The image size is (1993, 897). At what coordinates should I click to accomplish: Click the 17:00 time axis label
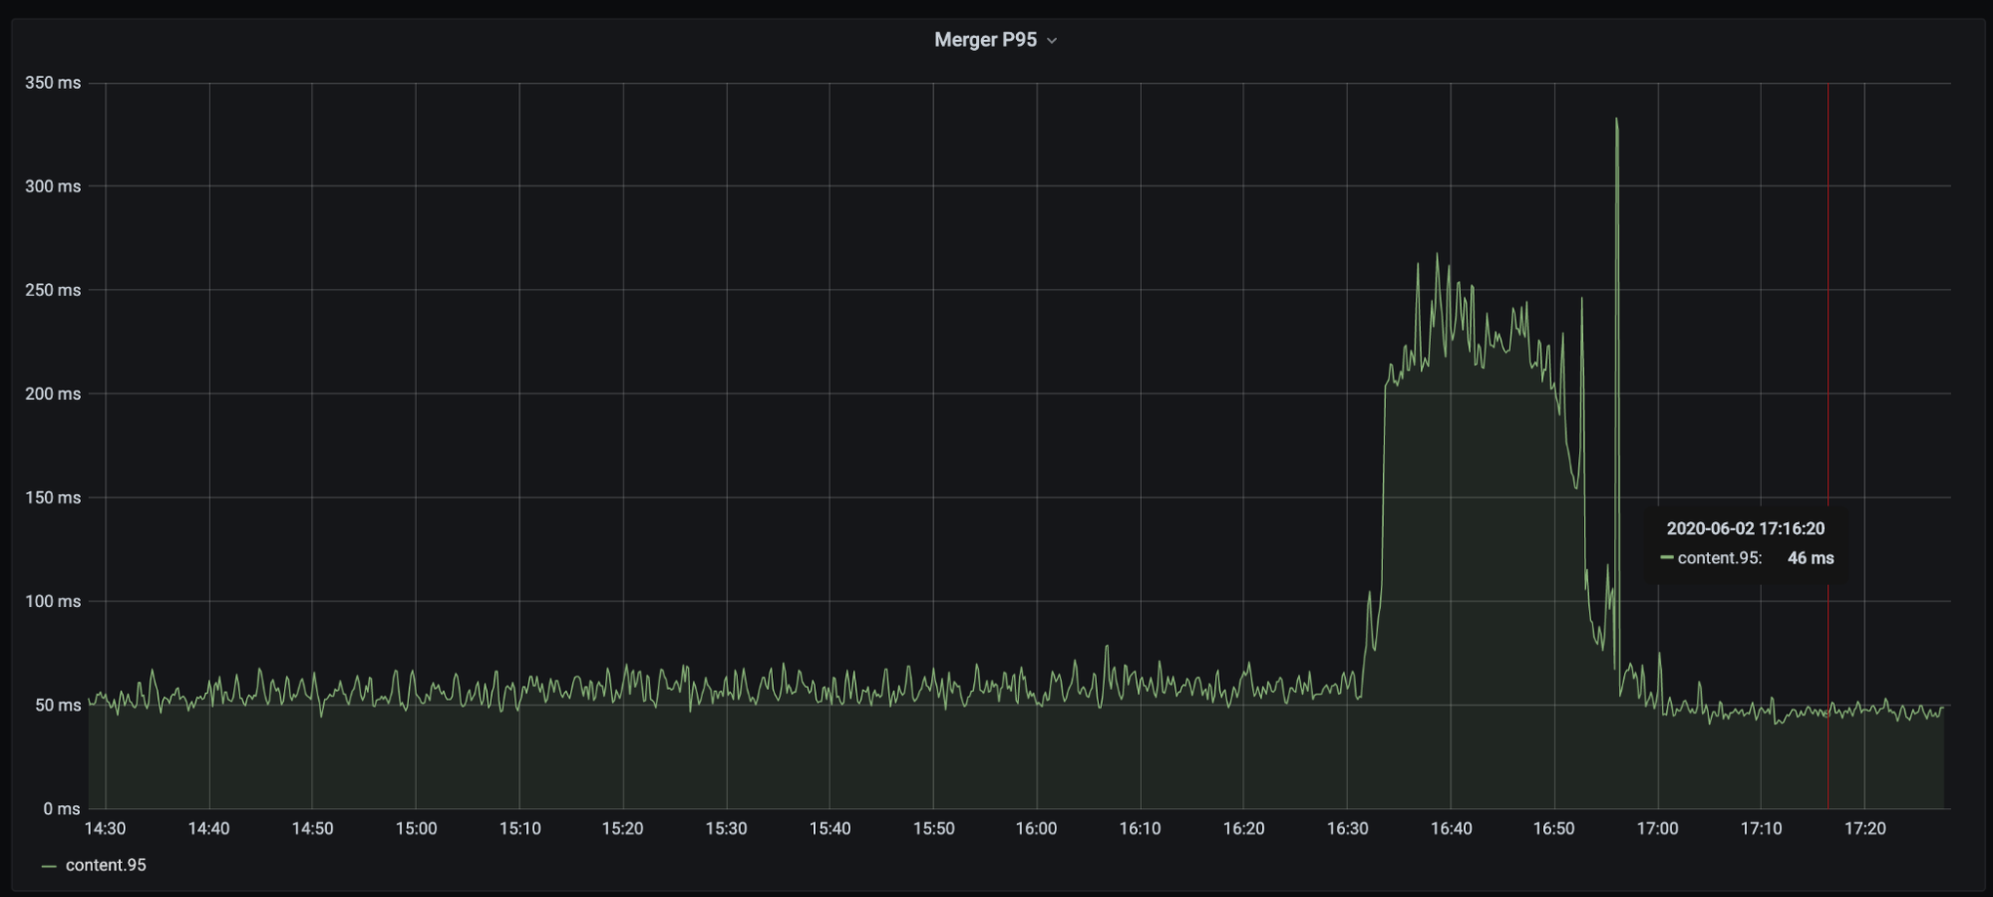tap(1658, 828)
